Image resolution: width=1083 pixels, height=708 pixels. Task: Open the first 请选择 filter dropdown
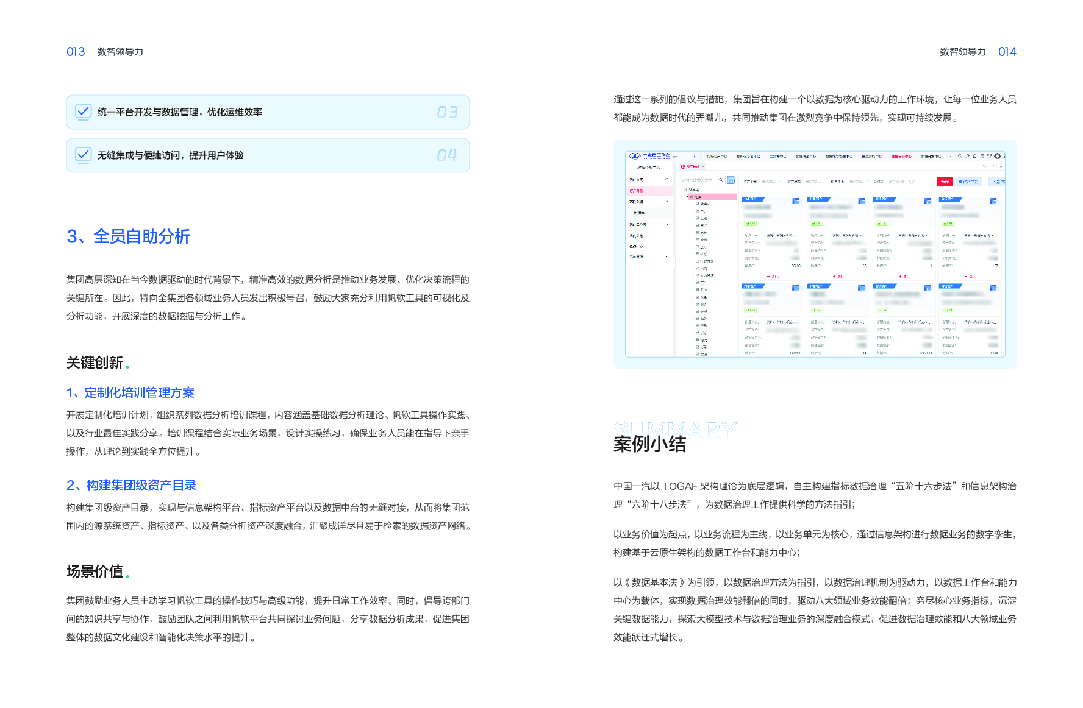(x=771, y=182)
